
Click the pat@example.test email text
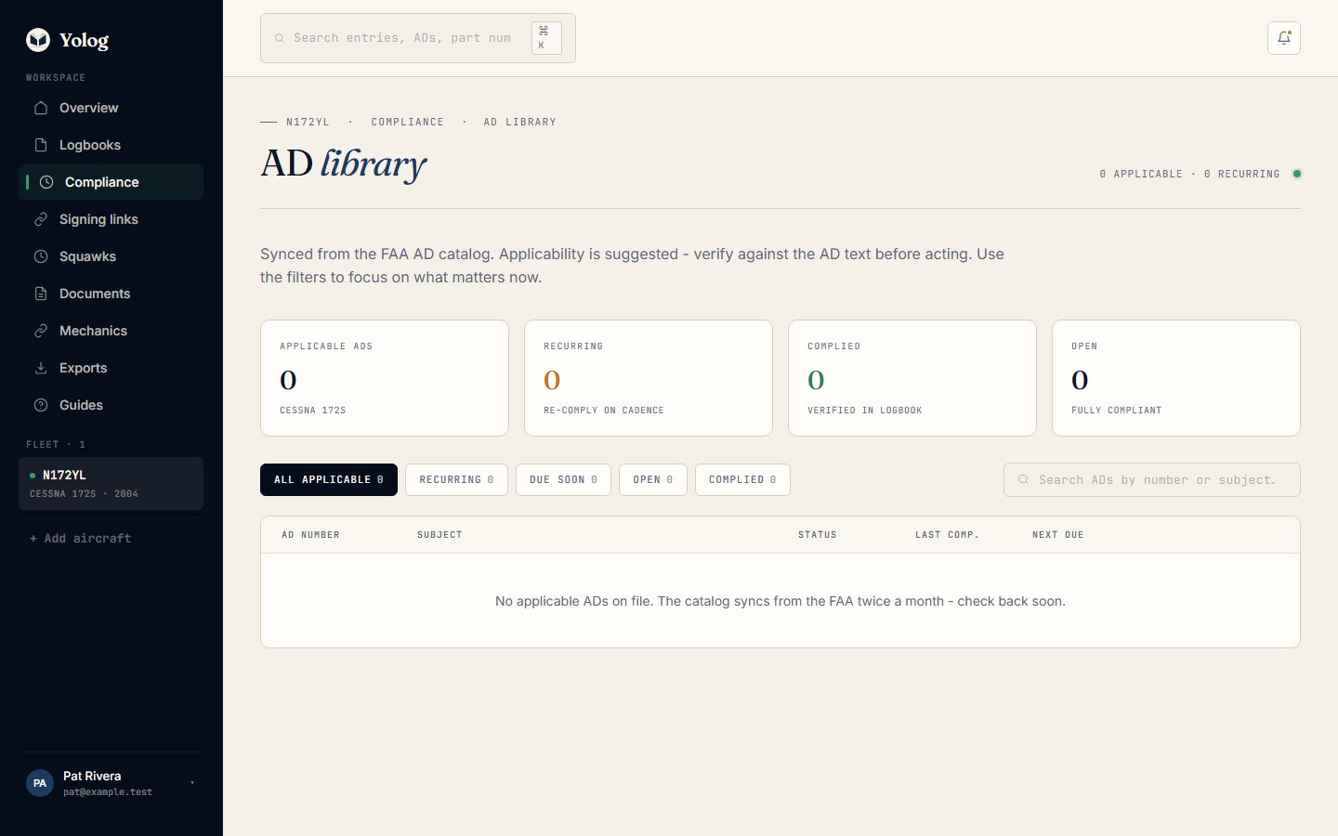click(108, 792)
